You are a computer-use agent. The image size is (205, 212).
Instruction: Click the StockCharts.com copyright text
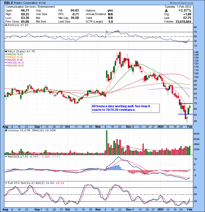181,3
